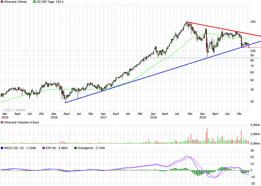Click the '1 Tick = 1 Woche' note
This screenshot has width=261, height=186.
14,110
